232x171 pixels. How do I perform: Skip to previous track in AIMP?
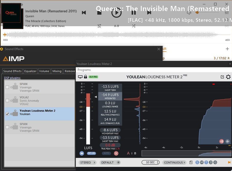click(84, 13)
